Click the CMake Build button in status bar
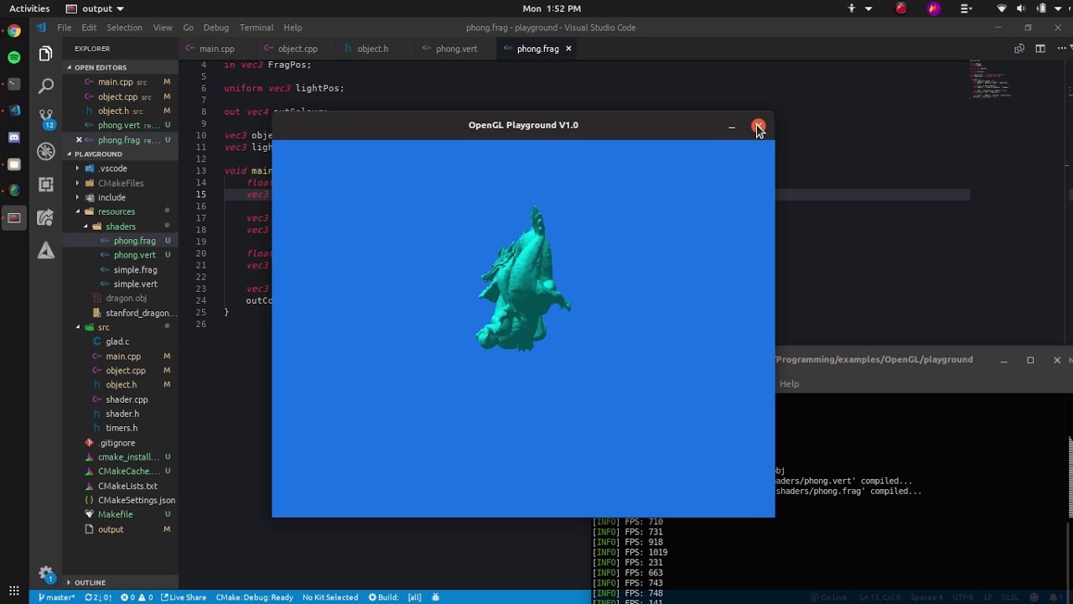The width and height of the screenshot is (1073, 604). [383, 597]
